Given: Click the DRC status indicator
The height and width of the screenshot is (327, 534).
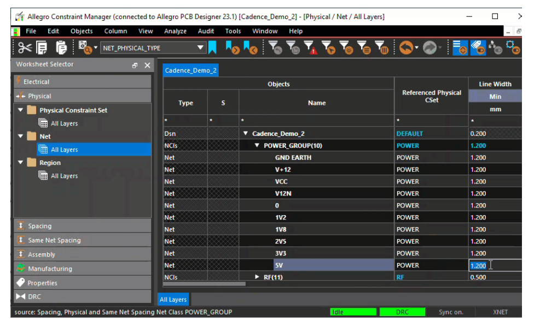Looking at the screenshot, I should (402, 312).
